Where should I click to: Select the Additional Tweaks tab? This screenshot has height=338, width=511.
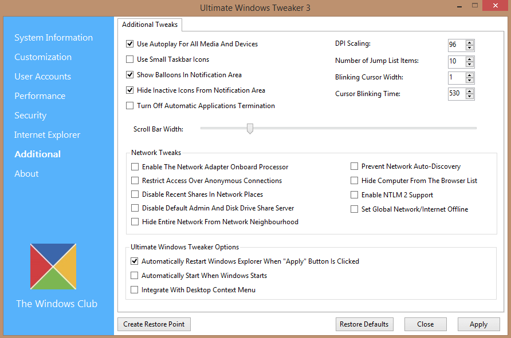coord(150,25)
